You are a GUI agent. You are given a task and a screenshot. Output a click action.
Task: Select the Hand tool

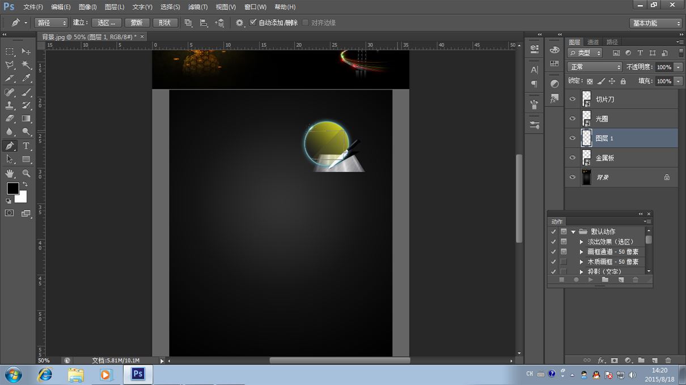10,173
